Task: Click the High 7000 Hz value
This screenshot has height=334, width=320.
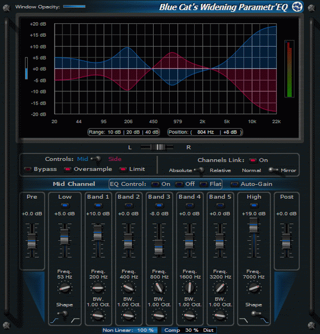Action: 254,277
